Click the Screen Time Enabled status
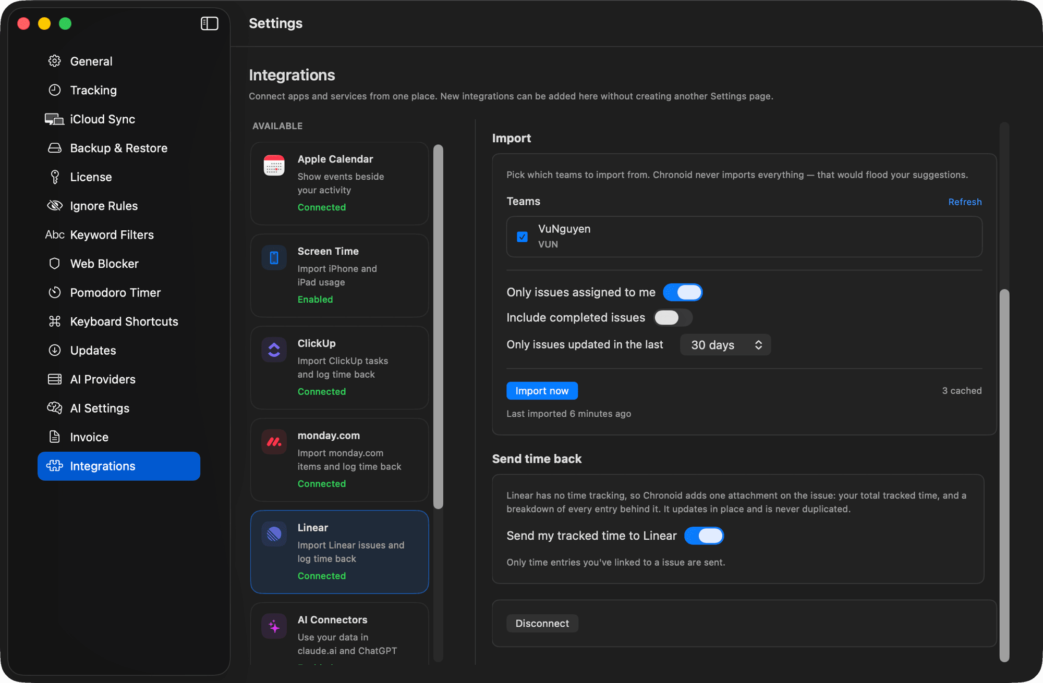 pos(315,300)
